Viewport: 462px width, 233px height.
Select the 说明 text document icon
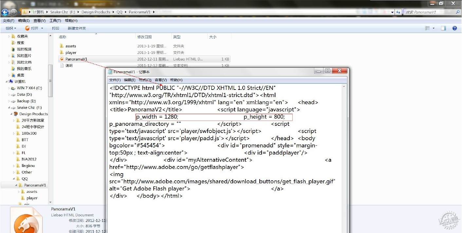pos(62,66)
